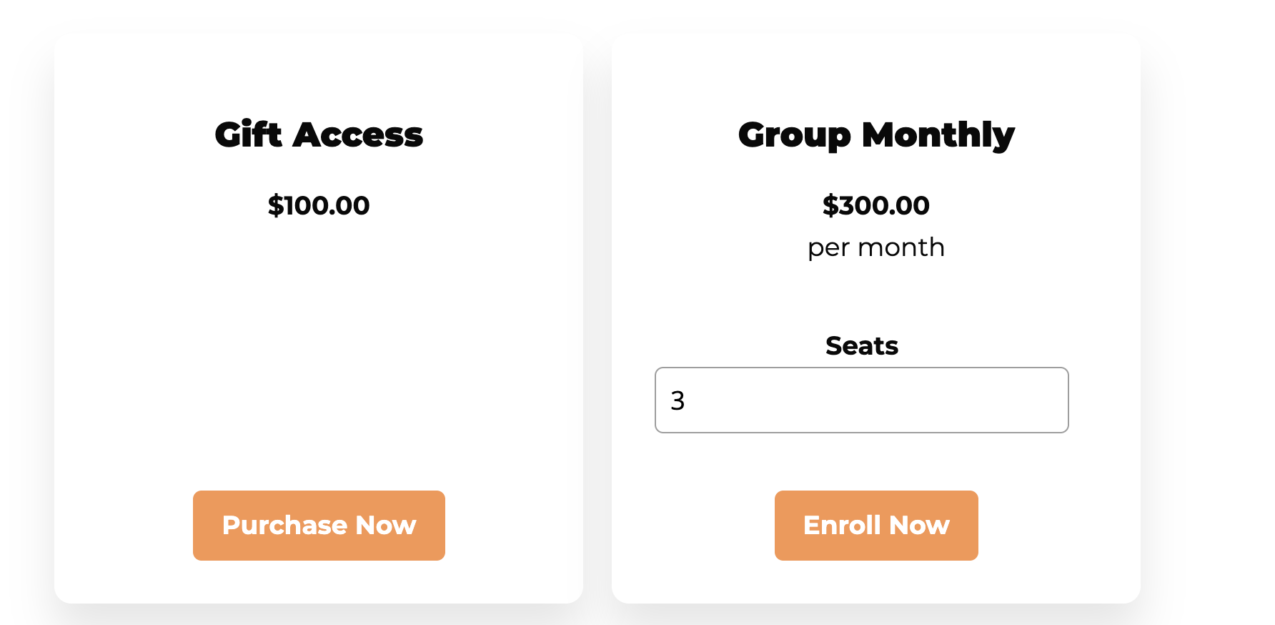Click the word Access in the left card title
1275x625 pixels.
[x=358, y=134]
